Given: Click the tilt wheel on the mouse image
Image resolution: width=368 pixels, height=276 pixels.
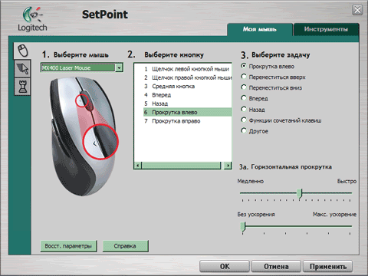Looking at the screenshot, I should coord(87,100).
